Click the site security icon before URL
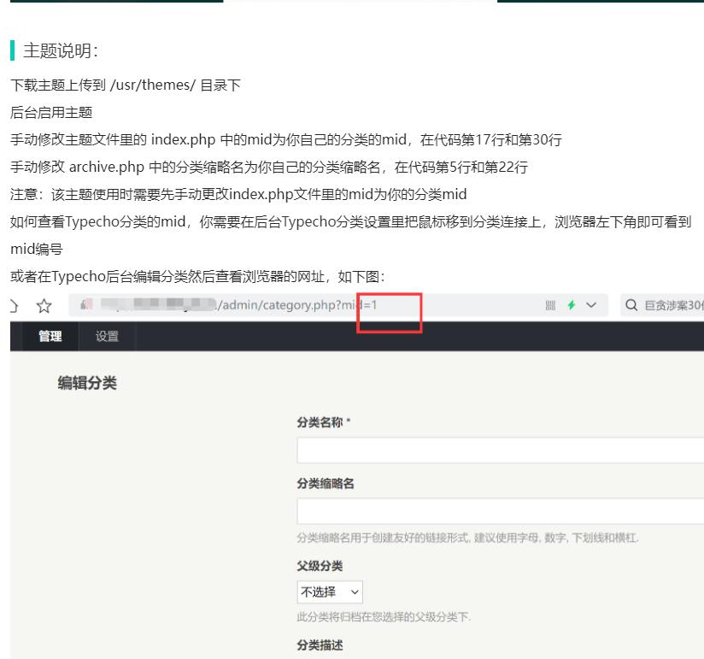704x659 pixels. coord(86,306)
